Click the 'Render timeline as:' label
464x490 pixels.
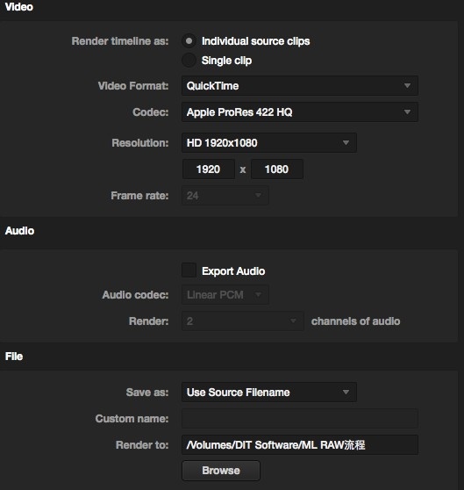[x=120, y=41]
